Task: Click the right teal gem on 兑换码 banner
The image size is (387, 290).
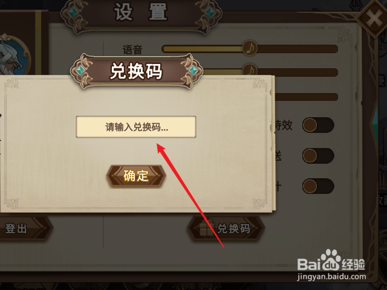Action: click(193, 71)
